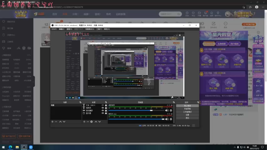
Task: Open desktop audio settings gear in mixer
Action: [171, 110]
